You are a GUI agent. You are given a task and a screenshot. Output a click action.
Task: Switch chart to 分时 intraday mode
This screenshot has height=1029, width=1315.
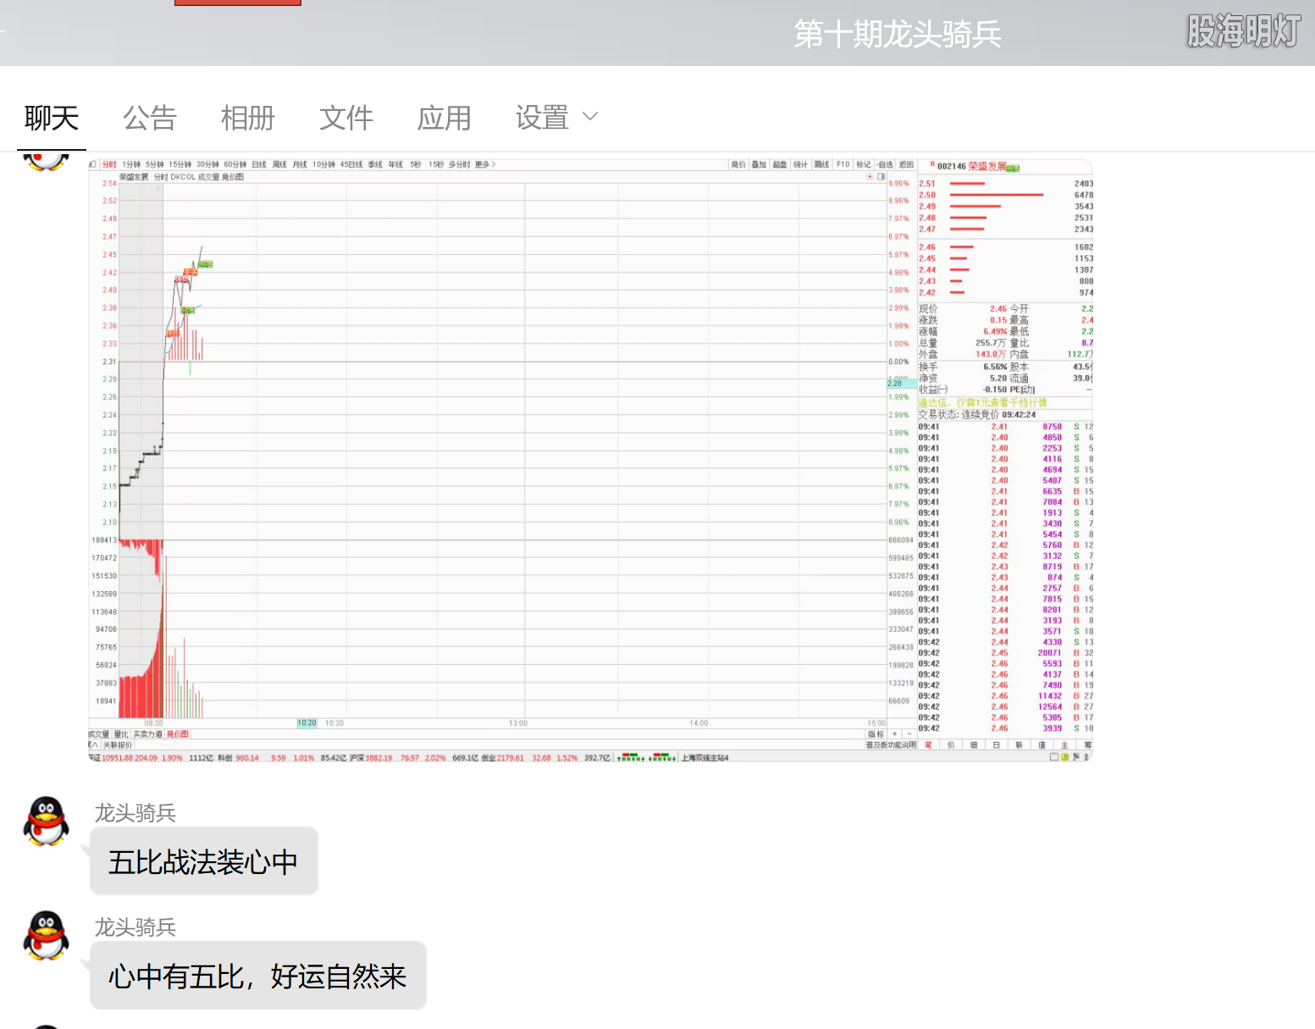(x=110, y=164)
